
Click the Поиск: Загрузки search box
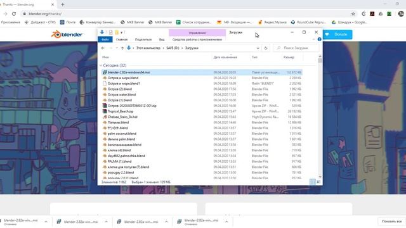tap(296, 48)
